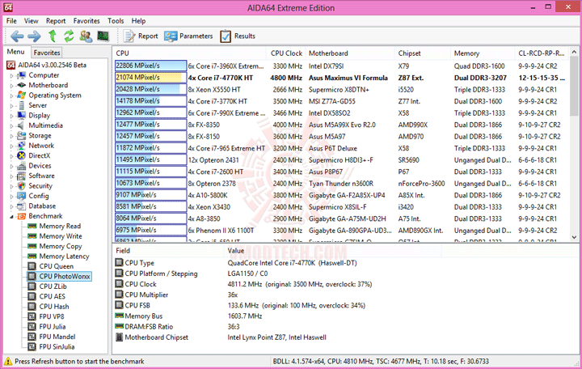This screenshot has width=582, height=369.
Task: Select CPU Queen benchmark
Action: [x=57, y=266]
